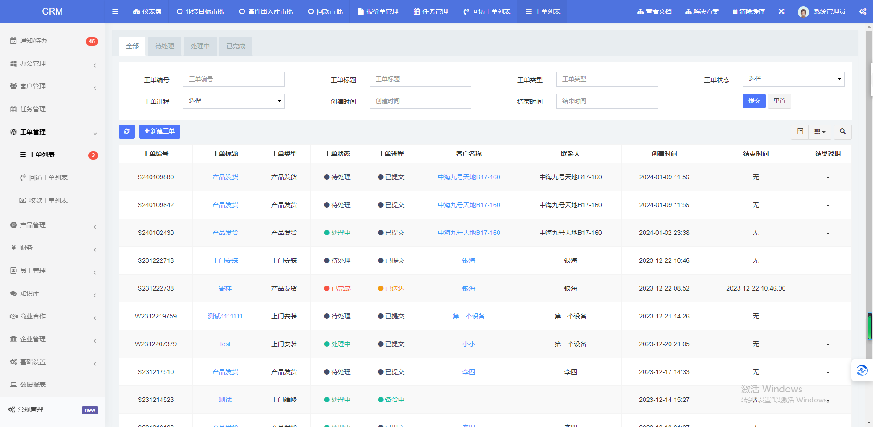Open customer 第二个设备 link
The image size is (873, 427).
[469, 316]
